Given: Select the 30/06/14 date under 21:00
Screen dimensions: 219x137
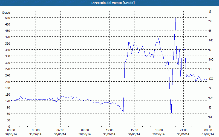Looking at the screenshot, I should tap(183, 134).
